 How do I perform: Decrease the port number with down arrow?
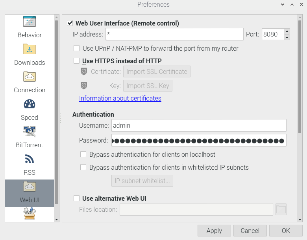287,37
